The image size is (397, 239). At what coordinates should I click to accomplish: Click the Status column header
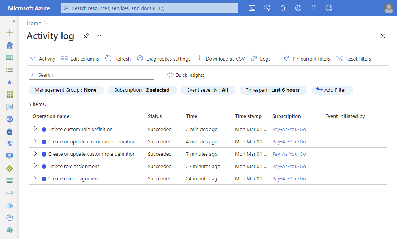coord(155,116)
